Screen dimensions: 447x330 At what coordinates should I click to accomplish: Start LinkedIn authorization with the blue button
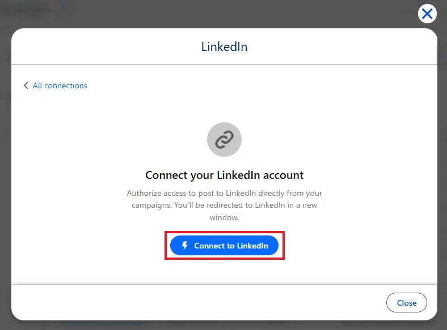coord(225,246)
